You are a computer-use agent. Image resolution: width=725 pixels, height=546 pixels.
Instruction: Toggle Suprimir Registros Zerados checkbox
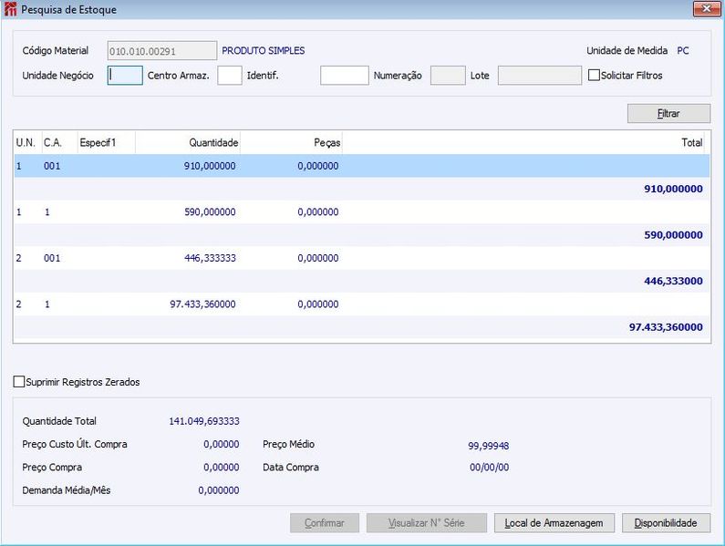coord(20,382)
